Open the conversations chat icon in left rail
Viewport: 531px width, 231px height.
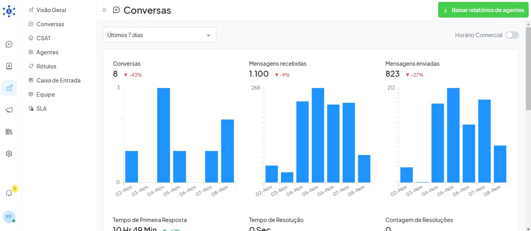pos(9,44)
